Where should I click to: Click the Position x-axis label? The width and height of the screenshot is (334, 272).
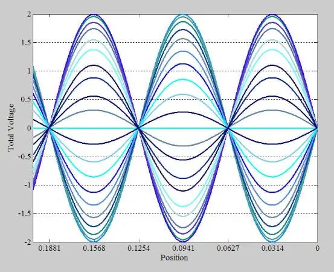point(174,257)
